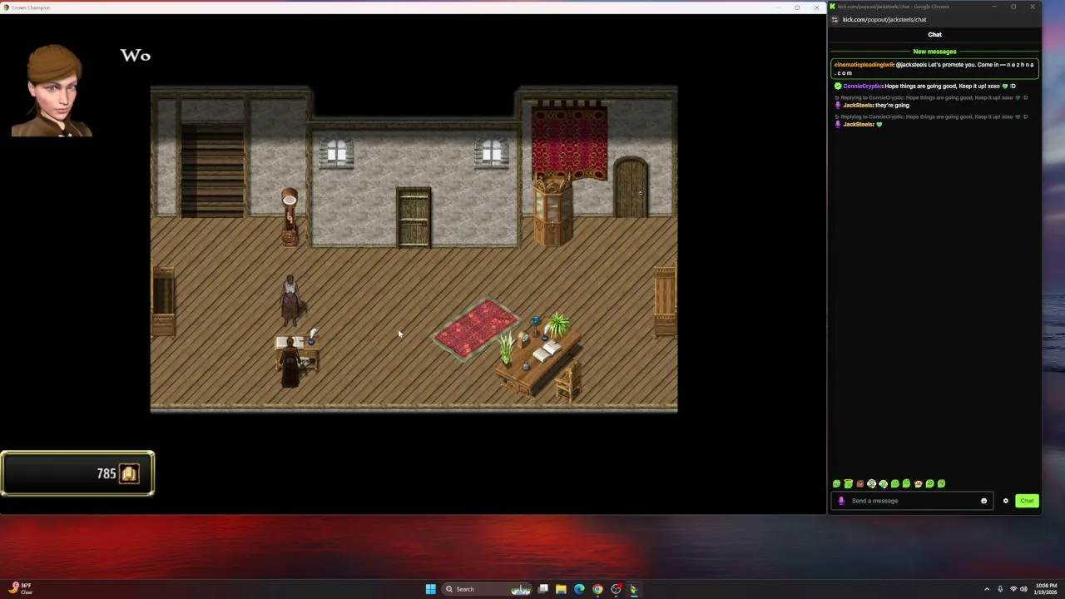Click the purple microphone badge in message box
Screen dimensions: 1065x599
[x=841, y=501]
